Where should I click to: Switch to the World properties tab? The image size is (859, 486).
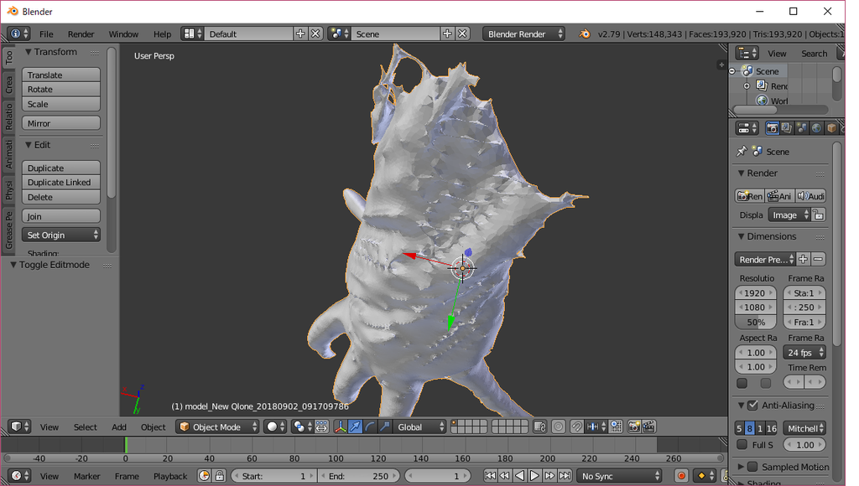(x=817, y=128)
